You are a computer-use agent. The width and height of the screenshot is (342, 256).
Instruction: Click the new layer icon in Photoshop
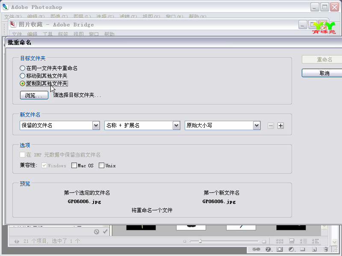coord(314,249)
